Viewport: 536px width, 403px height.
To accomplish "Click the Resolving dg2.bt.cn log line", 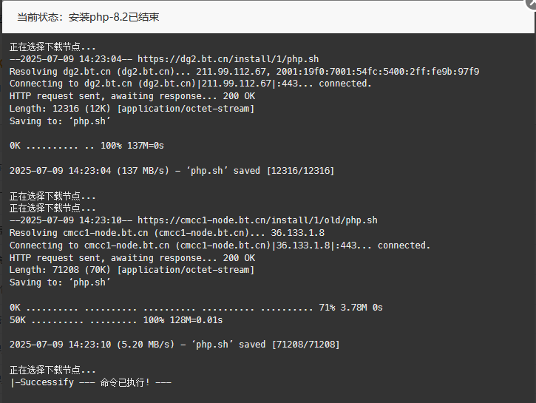I will pos(244,72).
